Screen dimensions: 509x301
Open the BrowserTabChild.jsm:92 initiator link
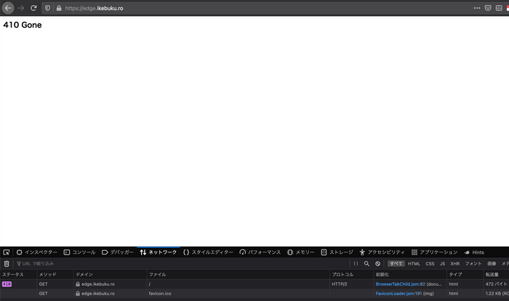coord(400,284)
